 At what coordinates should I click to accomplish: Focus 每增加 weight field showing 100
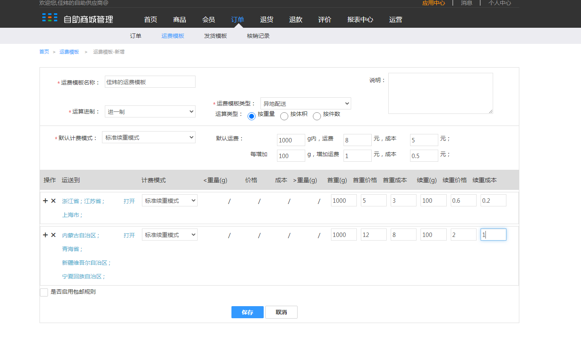click(291, 156)
